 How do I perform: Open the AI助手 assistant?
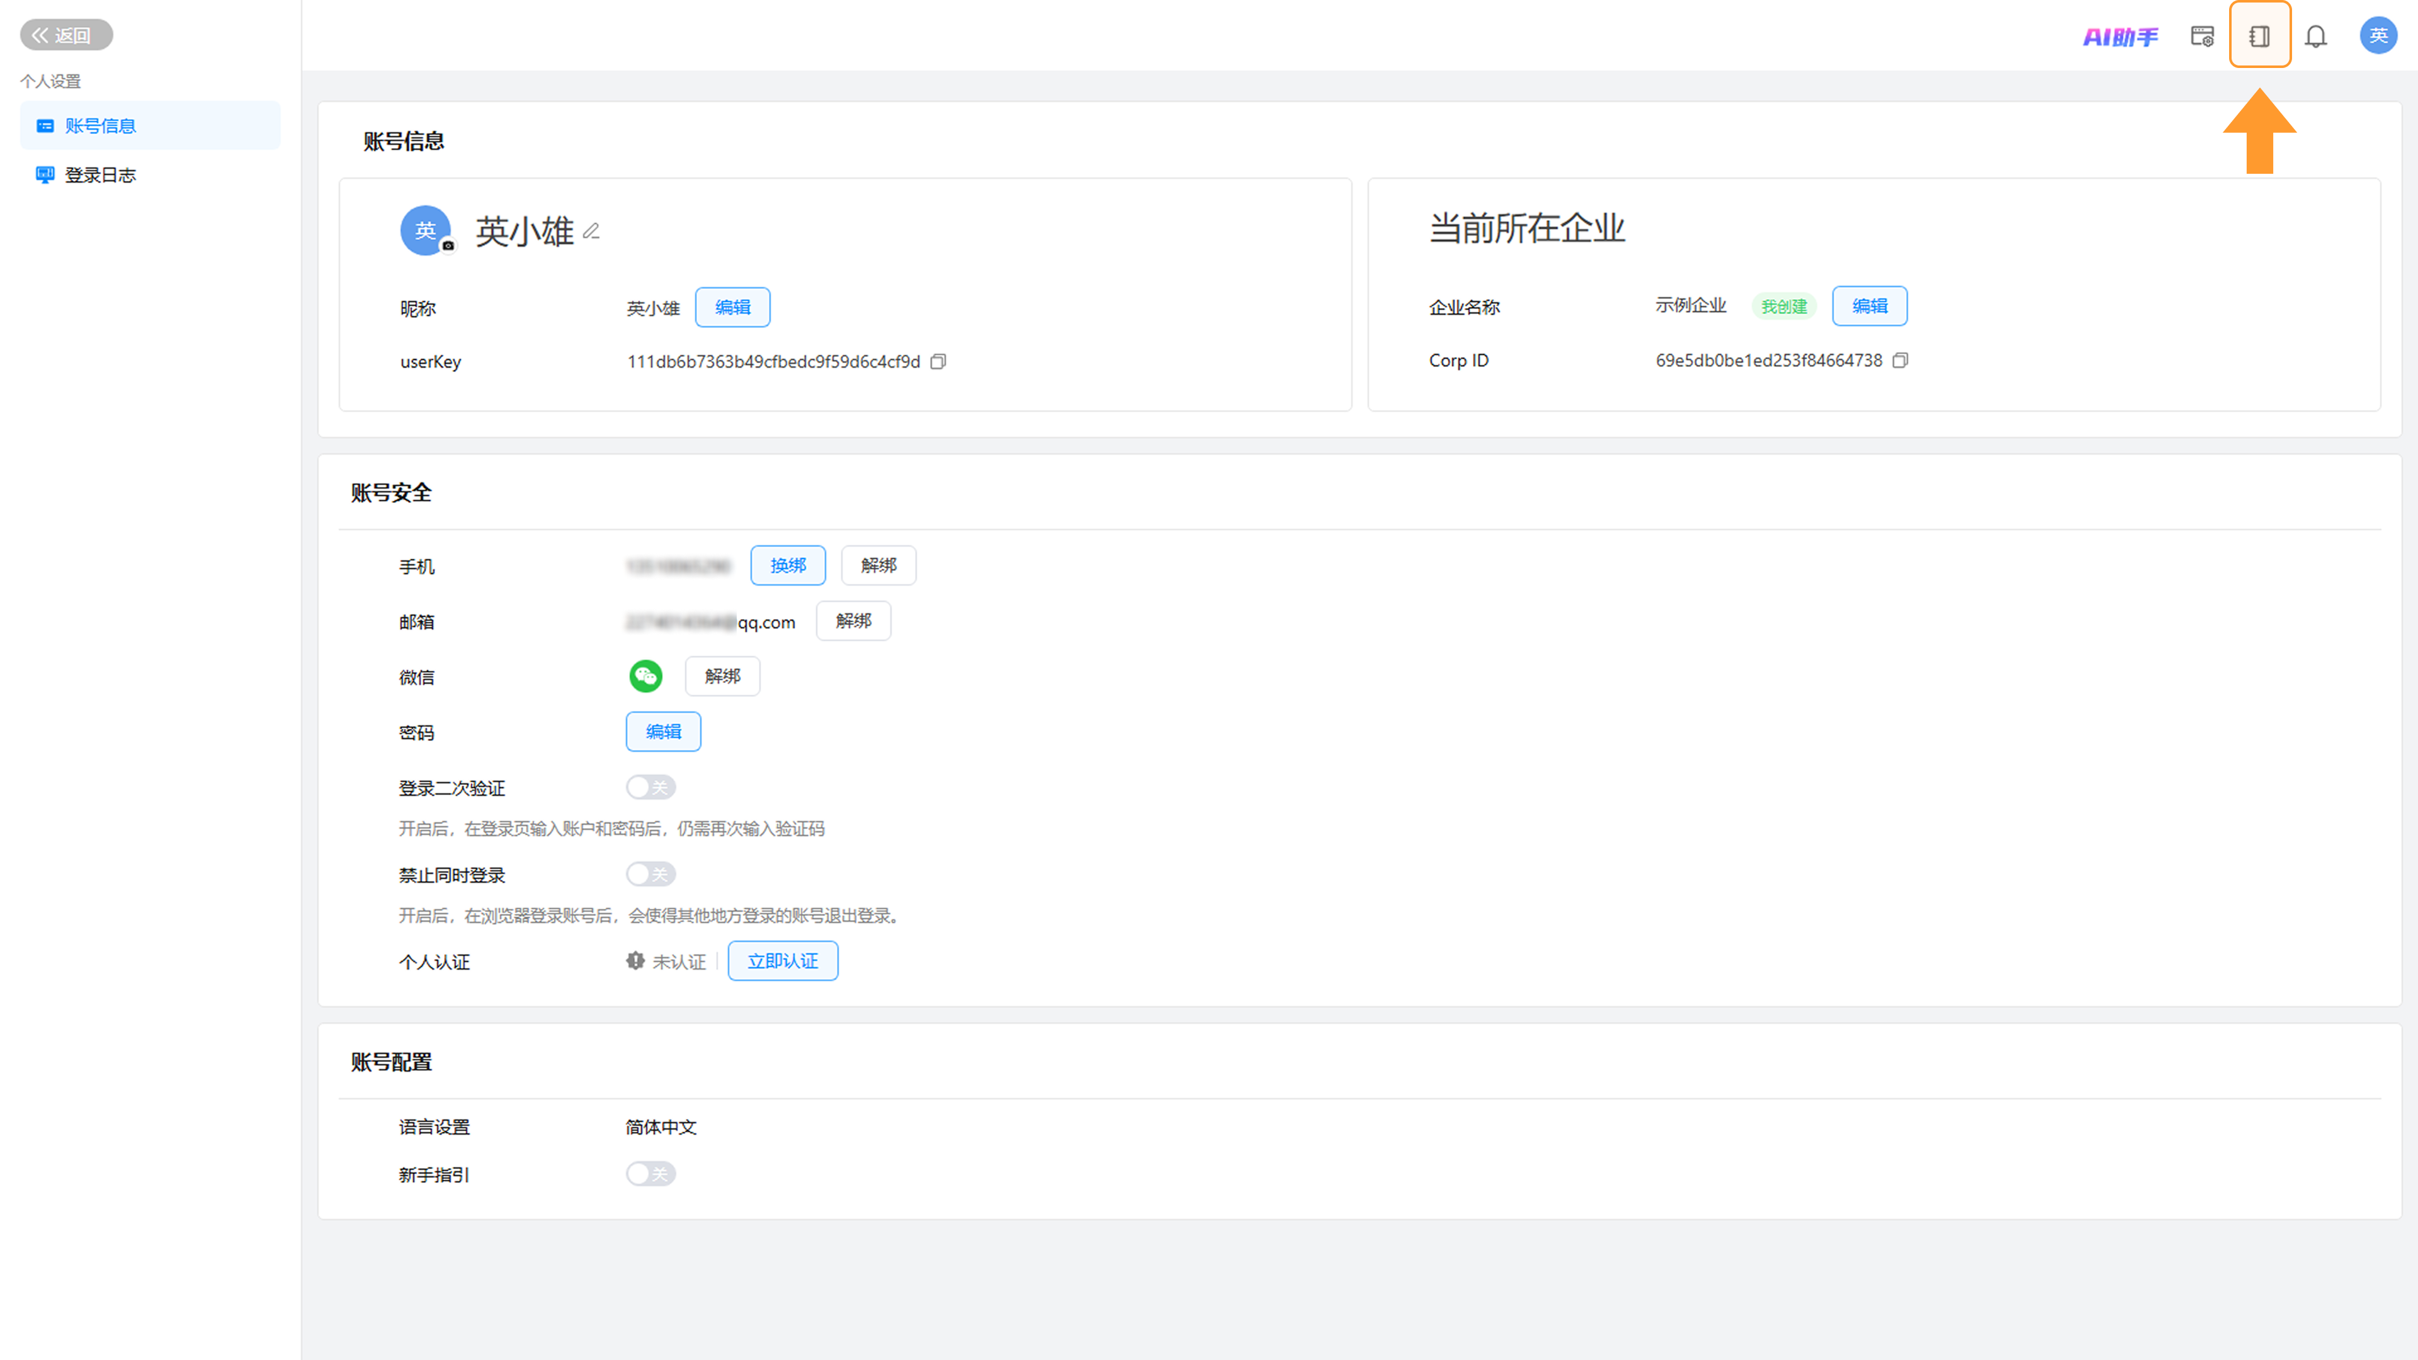[x=2120, y=37]
